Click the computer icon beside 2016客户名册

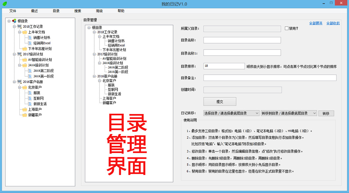pyautogui.click(x=19, y=82)
